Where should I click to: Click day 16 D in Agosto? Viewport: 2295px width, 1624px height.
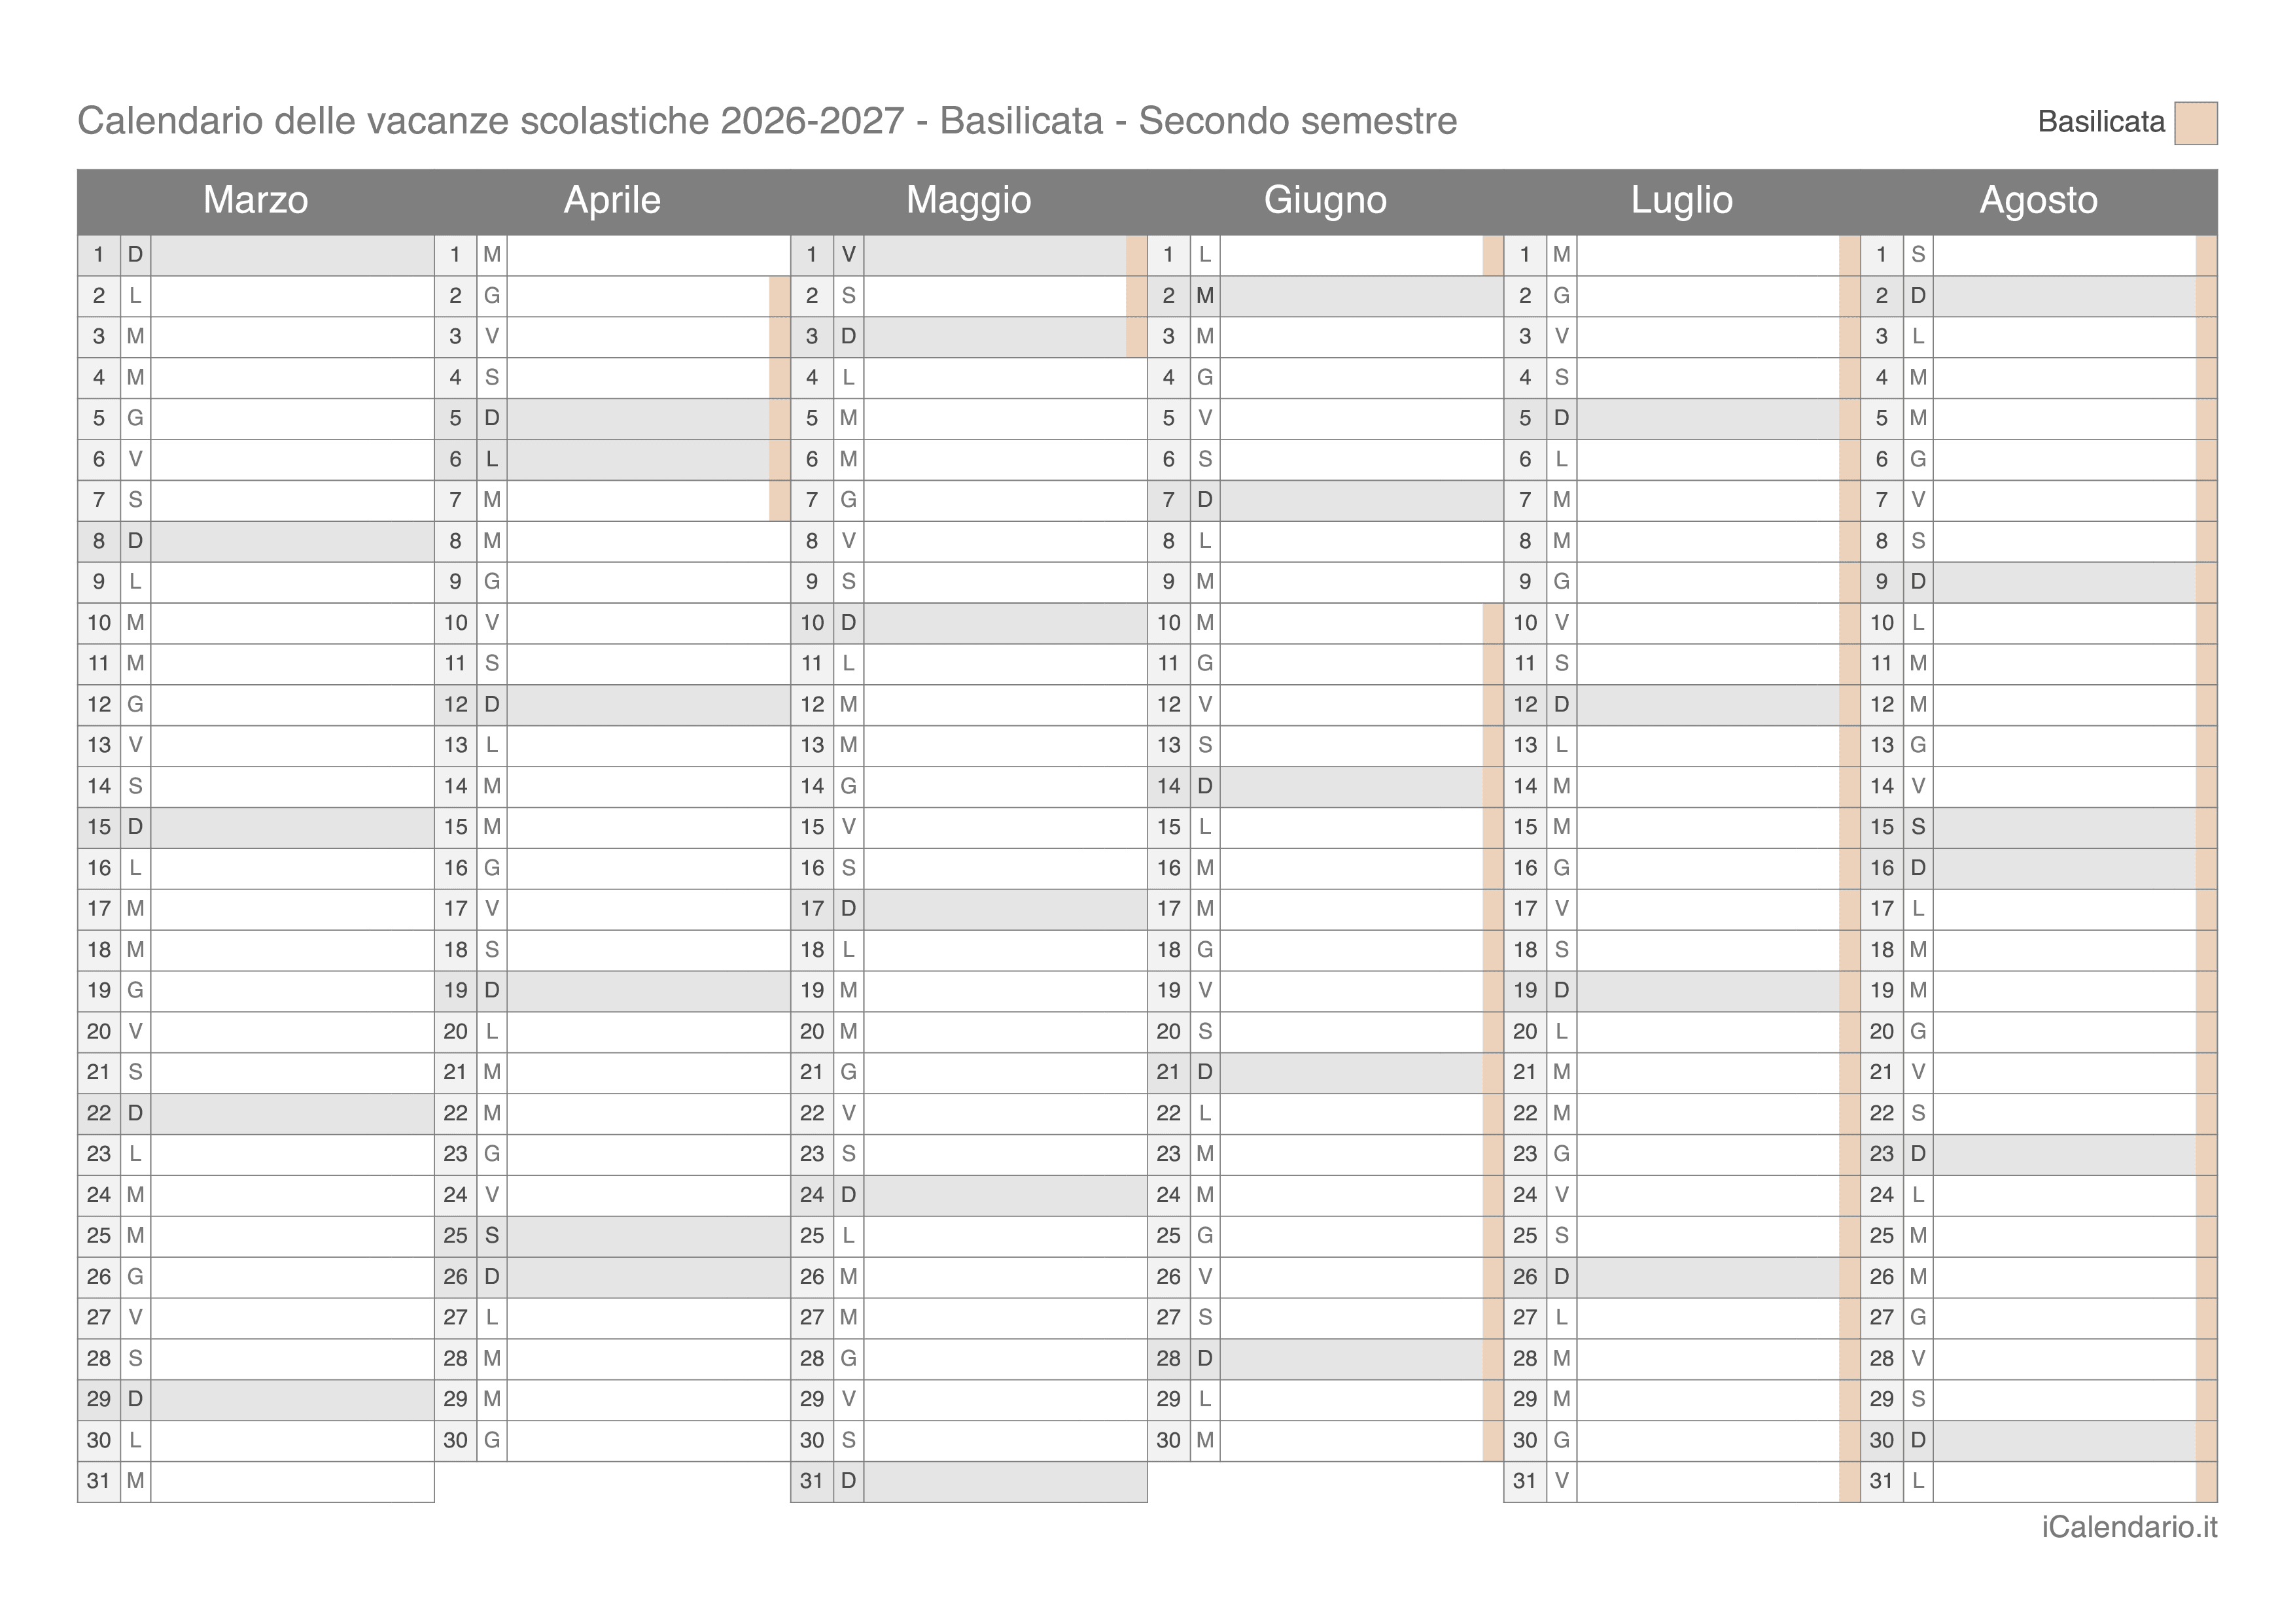(x=2039, y=868)
